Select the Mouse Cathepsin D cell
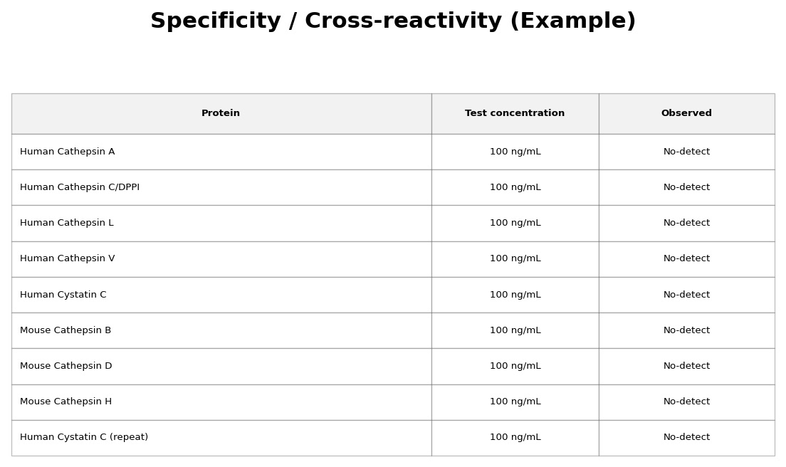This screenshot has width=786, height=467. click(x=66, y=366)
